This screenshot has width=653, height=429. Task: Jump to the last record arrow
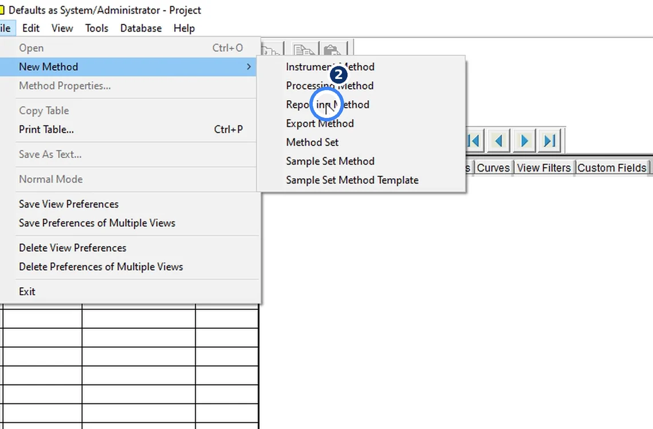click(550, 141)
